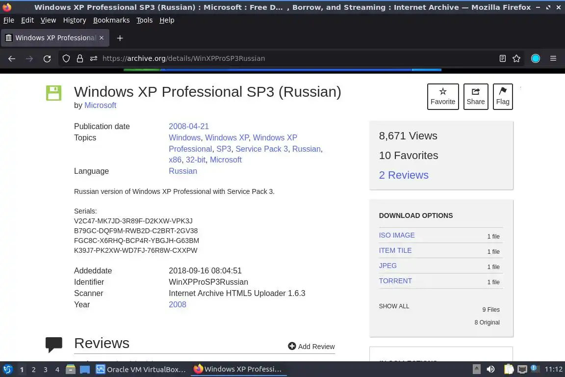The width and height of the screenshot is (565, 377).
Task: Switch to workspace 2 in taskbar
Action: (33, 370)
